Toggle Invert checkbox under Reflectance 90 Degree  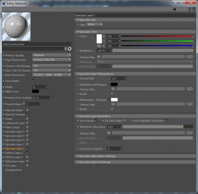click(x=112, y=94)
